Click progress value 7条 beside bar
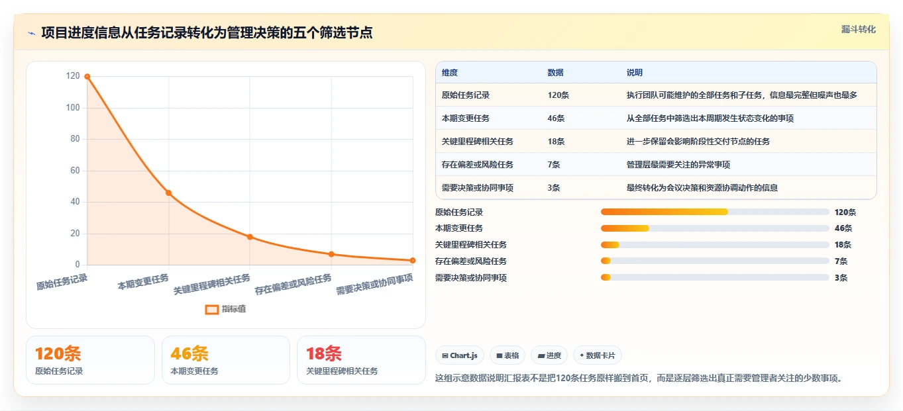 pyautogui.click(x=841, y=261)
